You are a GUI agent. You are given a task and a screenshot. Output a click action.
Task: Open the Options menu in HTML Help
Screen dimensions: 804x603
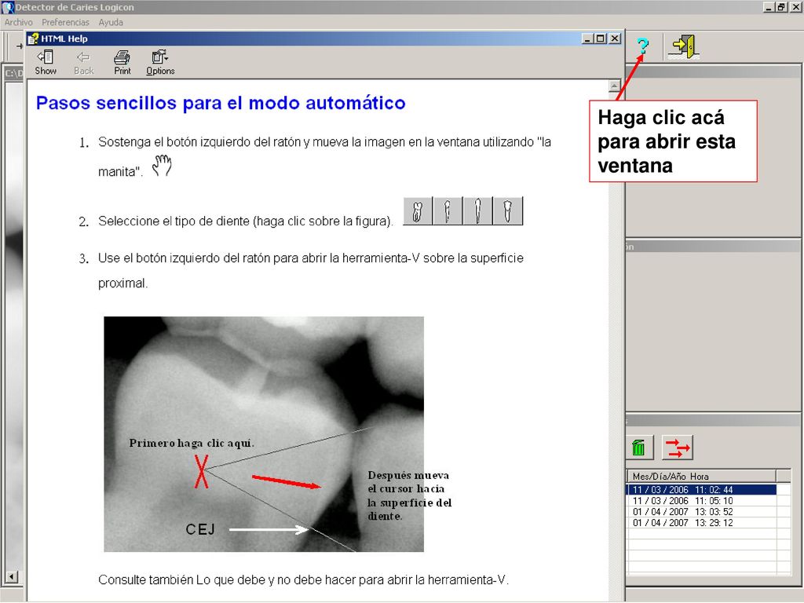(160, 63)
